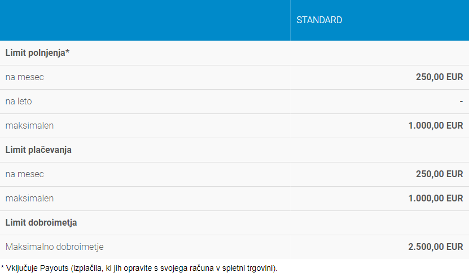Click 250,00 EUR monthly value for Limit plačevanja
The width and height of the screenshot is (469, 277).
[439, 174]
